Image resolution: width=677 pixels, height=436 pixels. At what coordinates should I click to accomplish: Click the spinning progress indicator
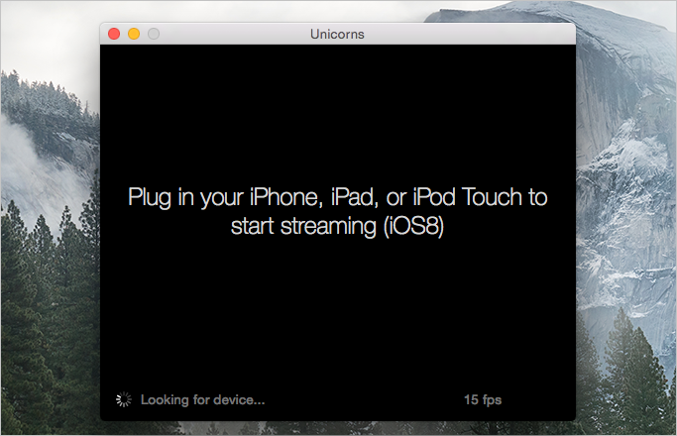124,399
